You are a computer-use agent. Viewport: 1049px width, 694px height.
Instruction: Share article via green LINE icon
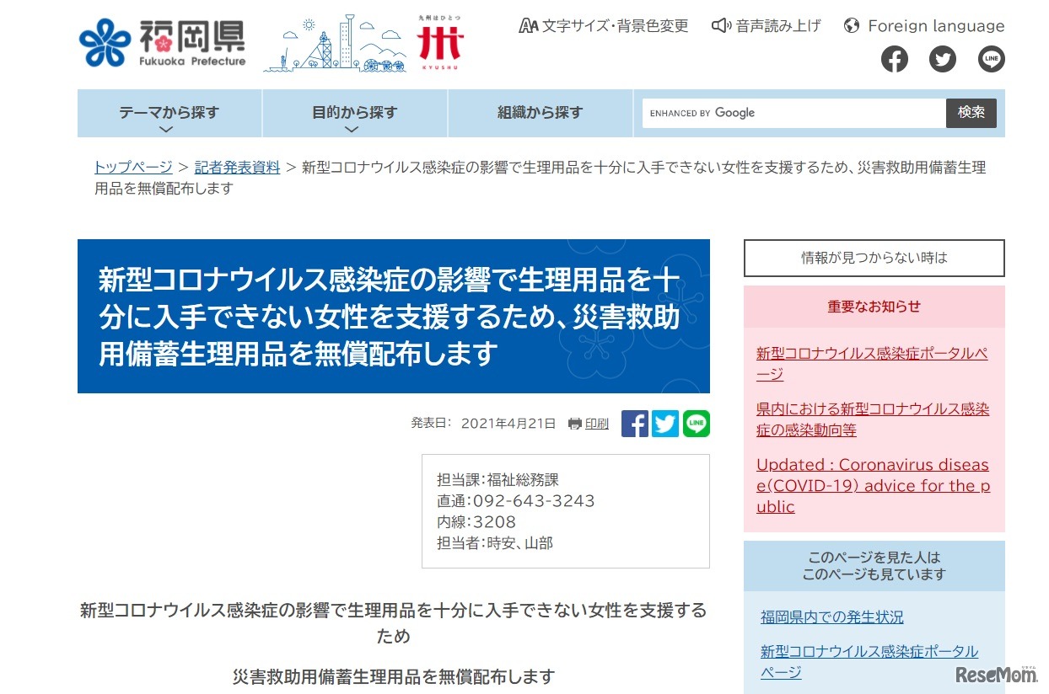pos(697,424)
